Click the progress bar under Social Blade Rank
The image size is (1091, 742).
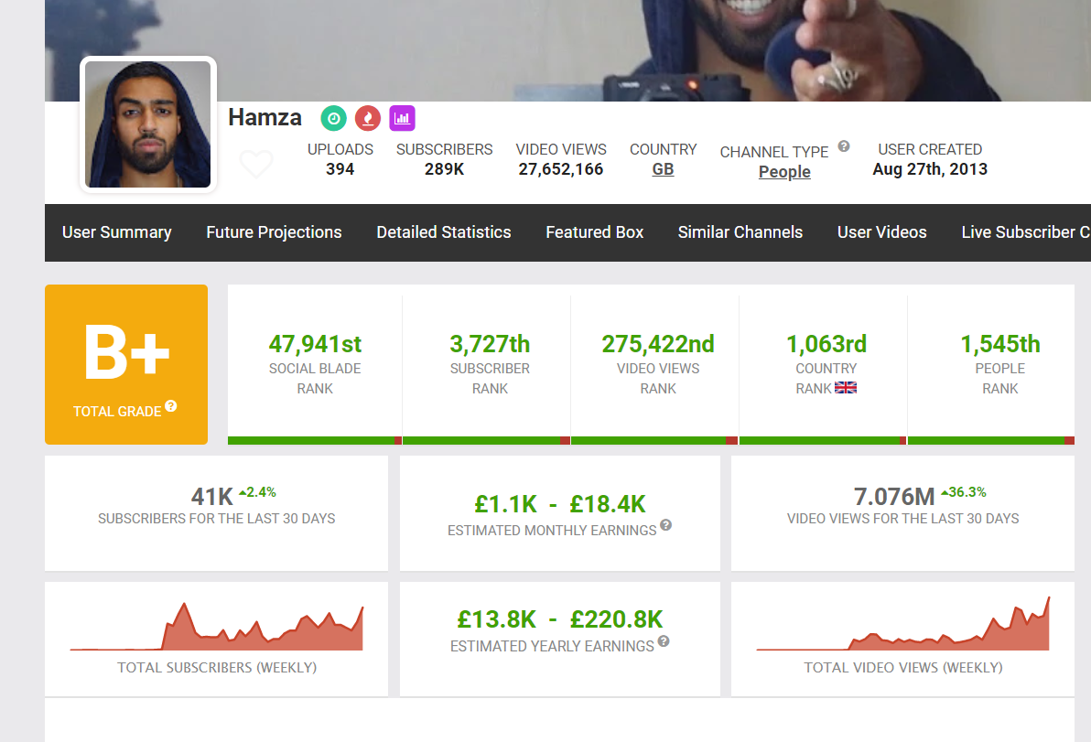(x=315, y=441)
